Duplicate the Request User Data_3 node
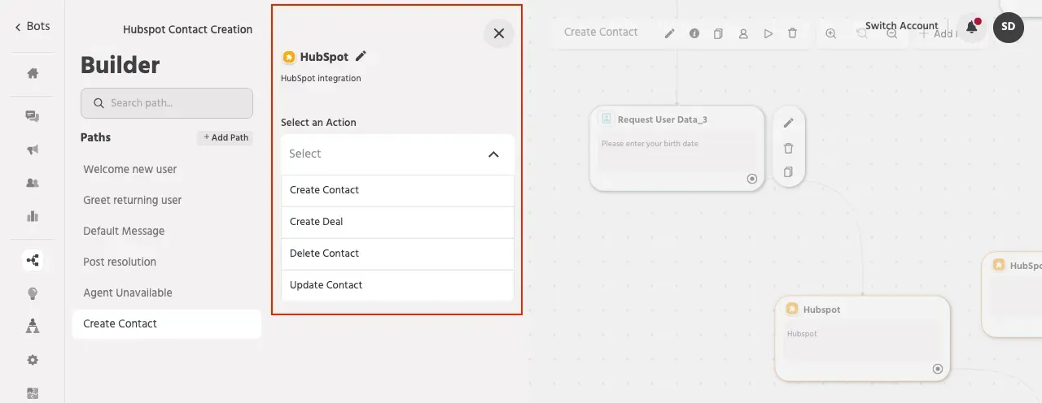 coord(788,172)
